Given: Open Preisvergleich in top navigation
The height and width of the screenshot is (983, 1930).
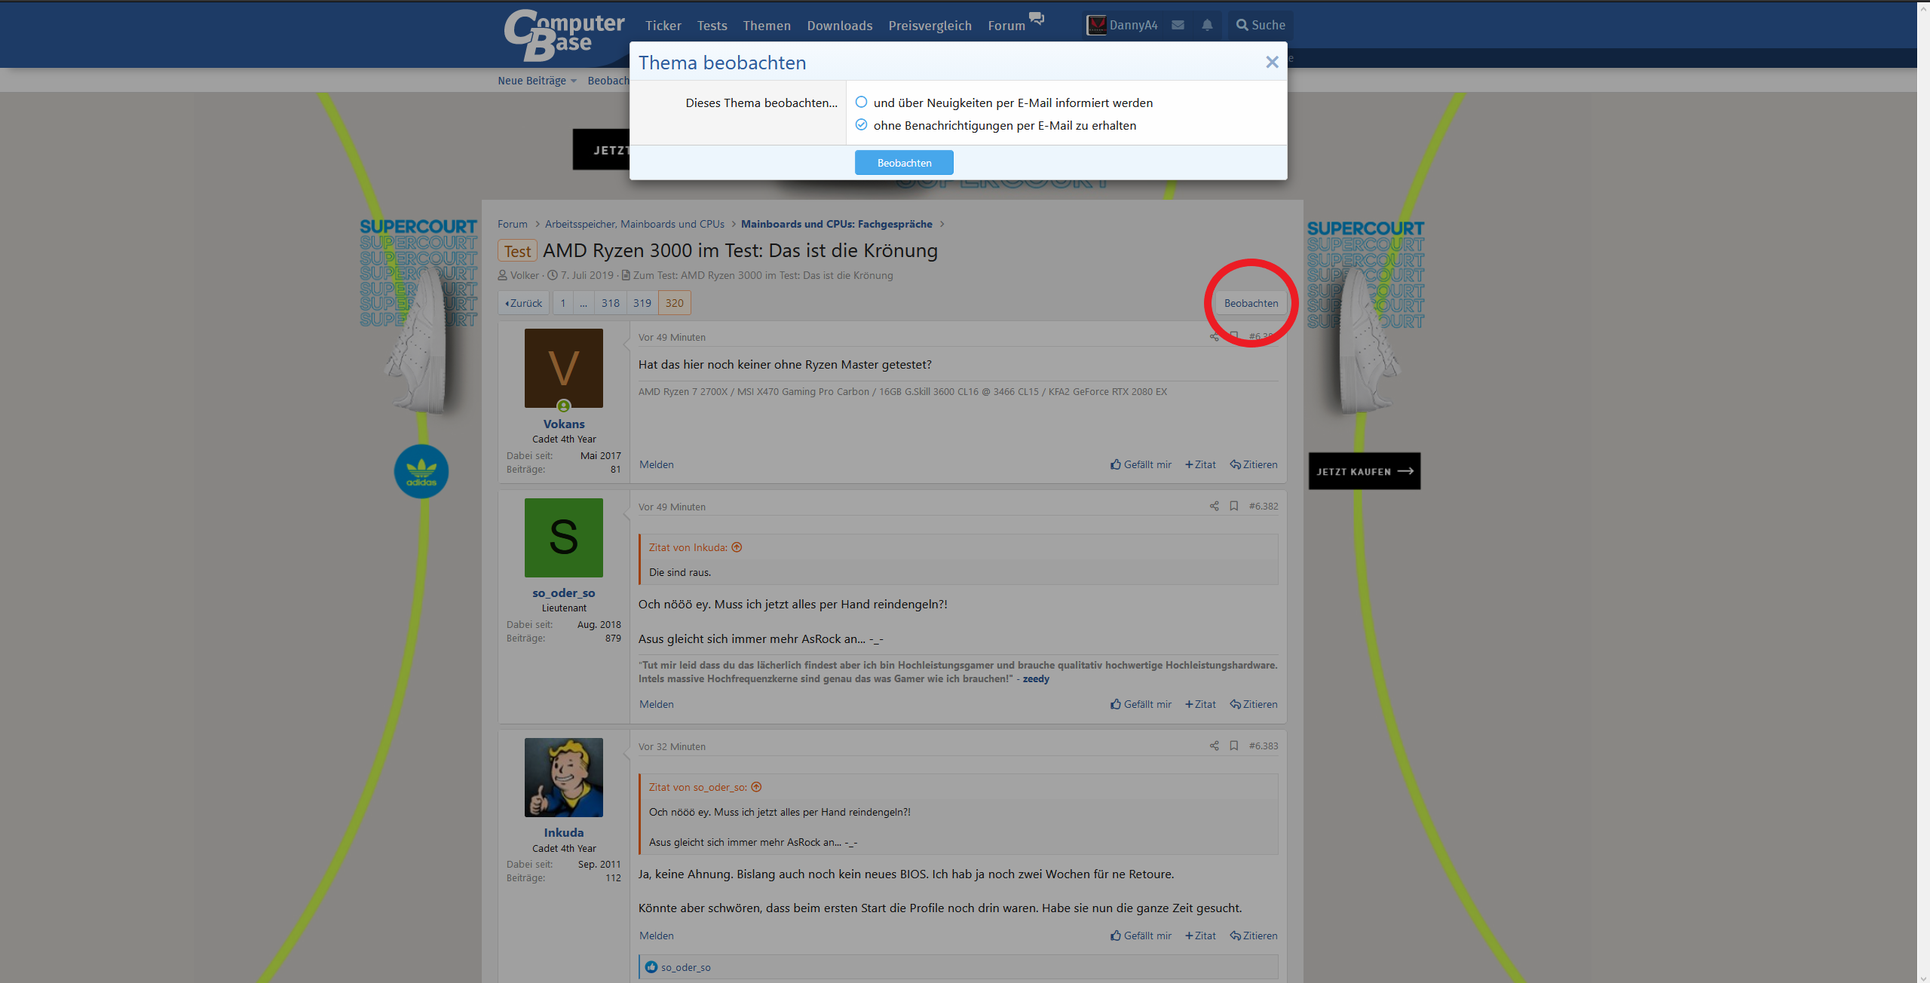Looking at the screenshot, I should [x=930, y=26].
